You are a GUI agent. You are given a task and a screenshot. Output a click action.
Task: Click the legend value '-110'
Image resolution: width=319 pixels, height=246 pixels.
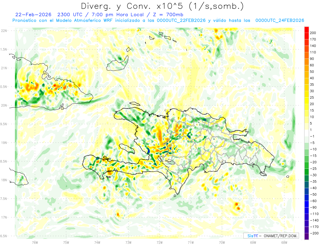314,214
